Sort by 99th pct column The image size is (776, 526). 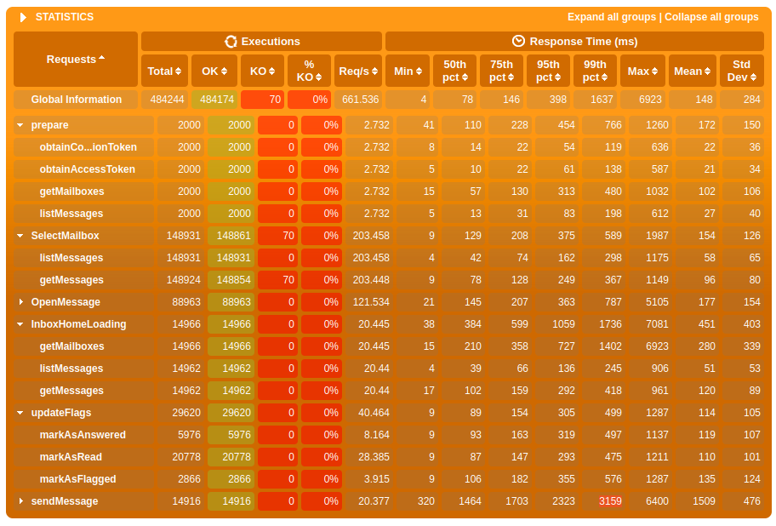pos(595,71)
